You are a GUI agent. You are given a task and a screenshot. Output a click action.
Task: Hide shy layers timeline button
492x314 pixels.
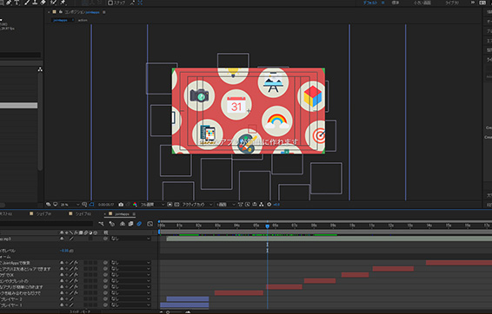pos(123,224)
